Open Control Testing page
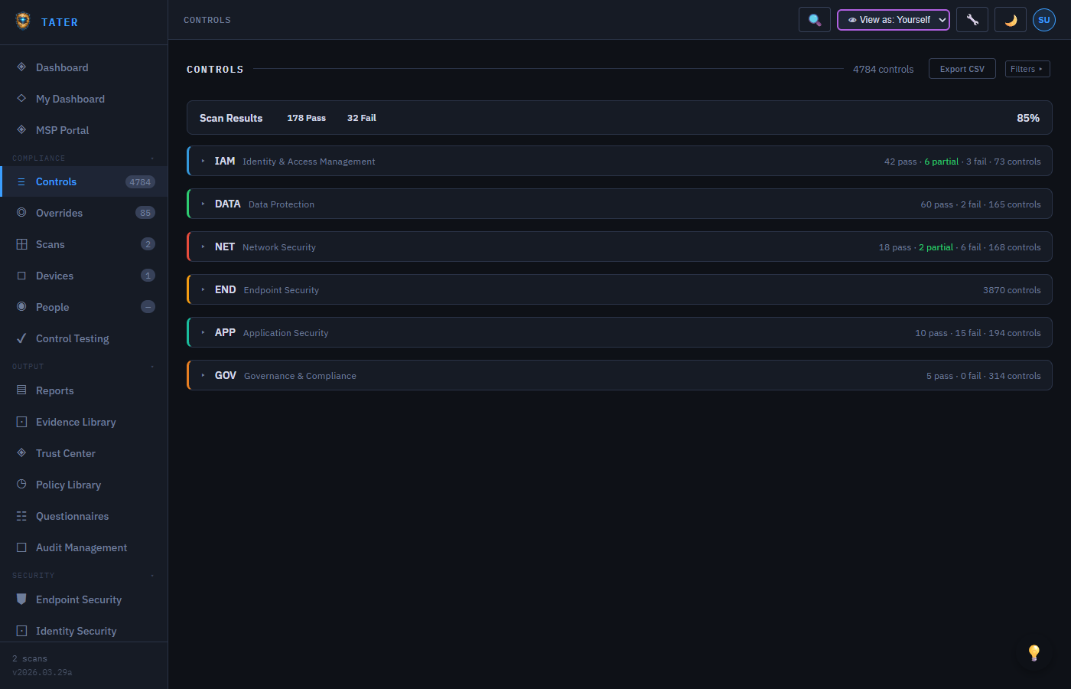The width and height of the screenshot is (1071, 689). [84, 338]
